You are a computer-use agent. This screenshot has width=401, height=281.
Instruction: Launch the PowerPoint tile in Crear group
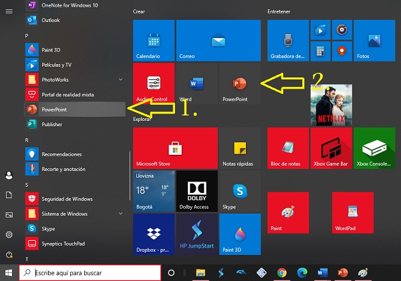coord(240,83)
